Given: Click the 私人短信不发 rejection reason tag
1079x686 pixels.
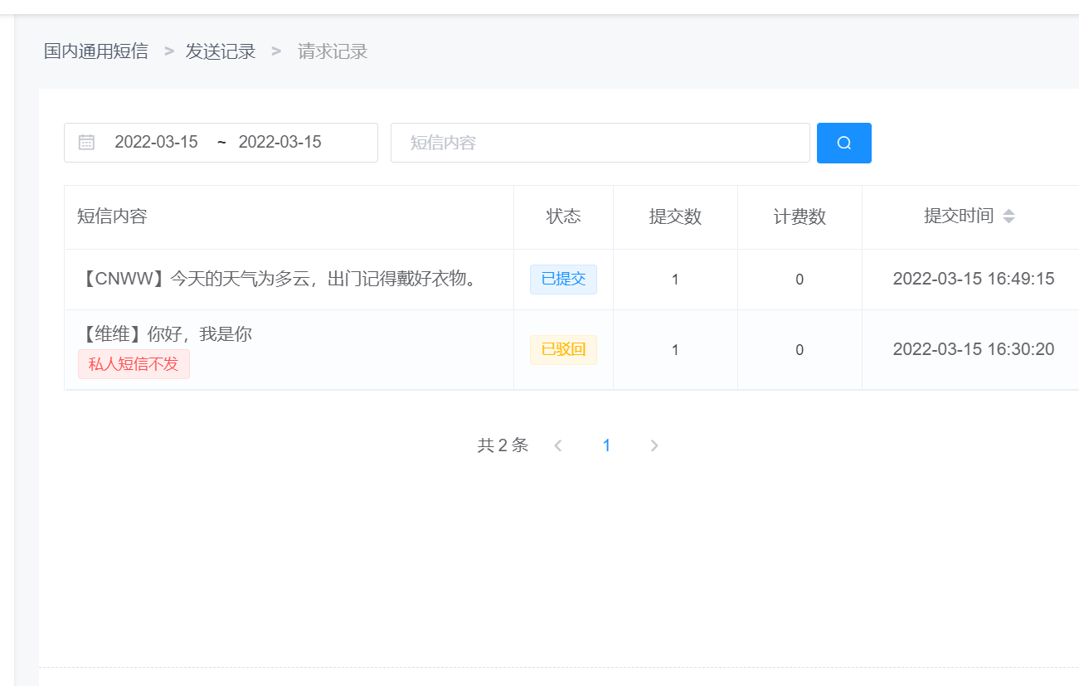Looking at the screenshot, I should point(134,364).
